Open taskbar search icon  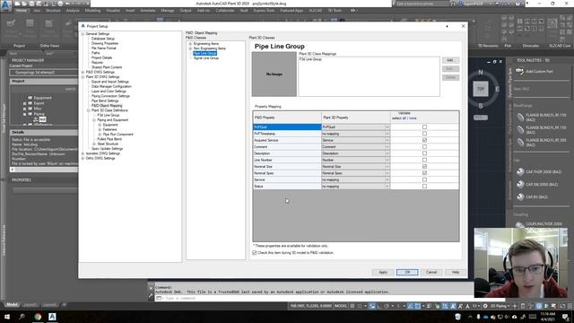[22, 317]
